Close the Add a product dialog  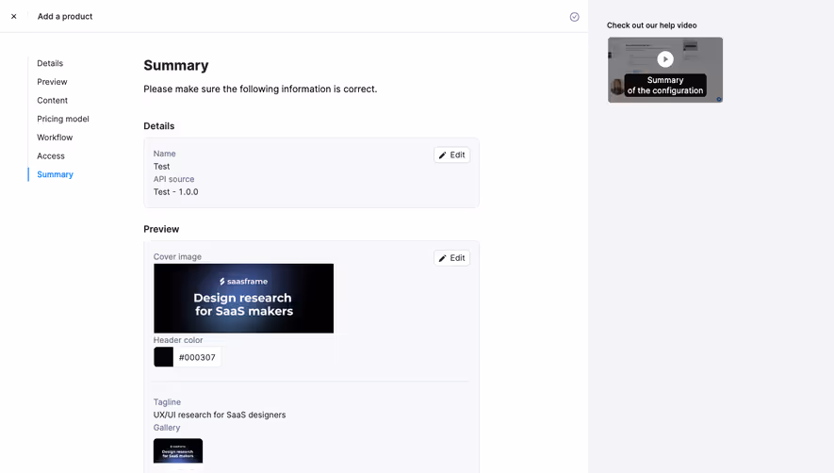[14, 17]
